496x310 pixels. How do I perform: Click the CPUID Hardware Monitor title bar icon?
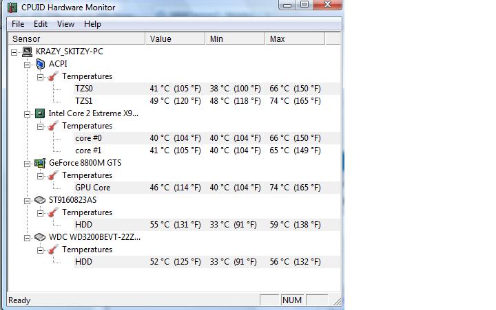pos(12,8)
